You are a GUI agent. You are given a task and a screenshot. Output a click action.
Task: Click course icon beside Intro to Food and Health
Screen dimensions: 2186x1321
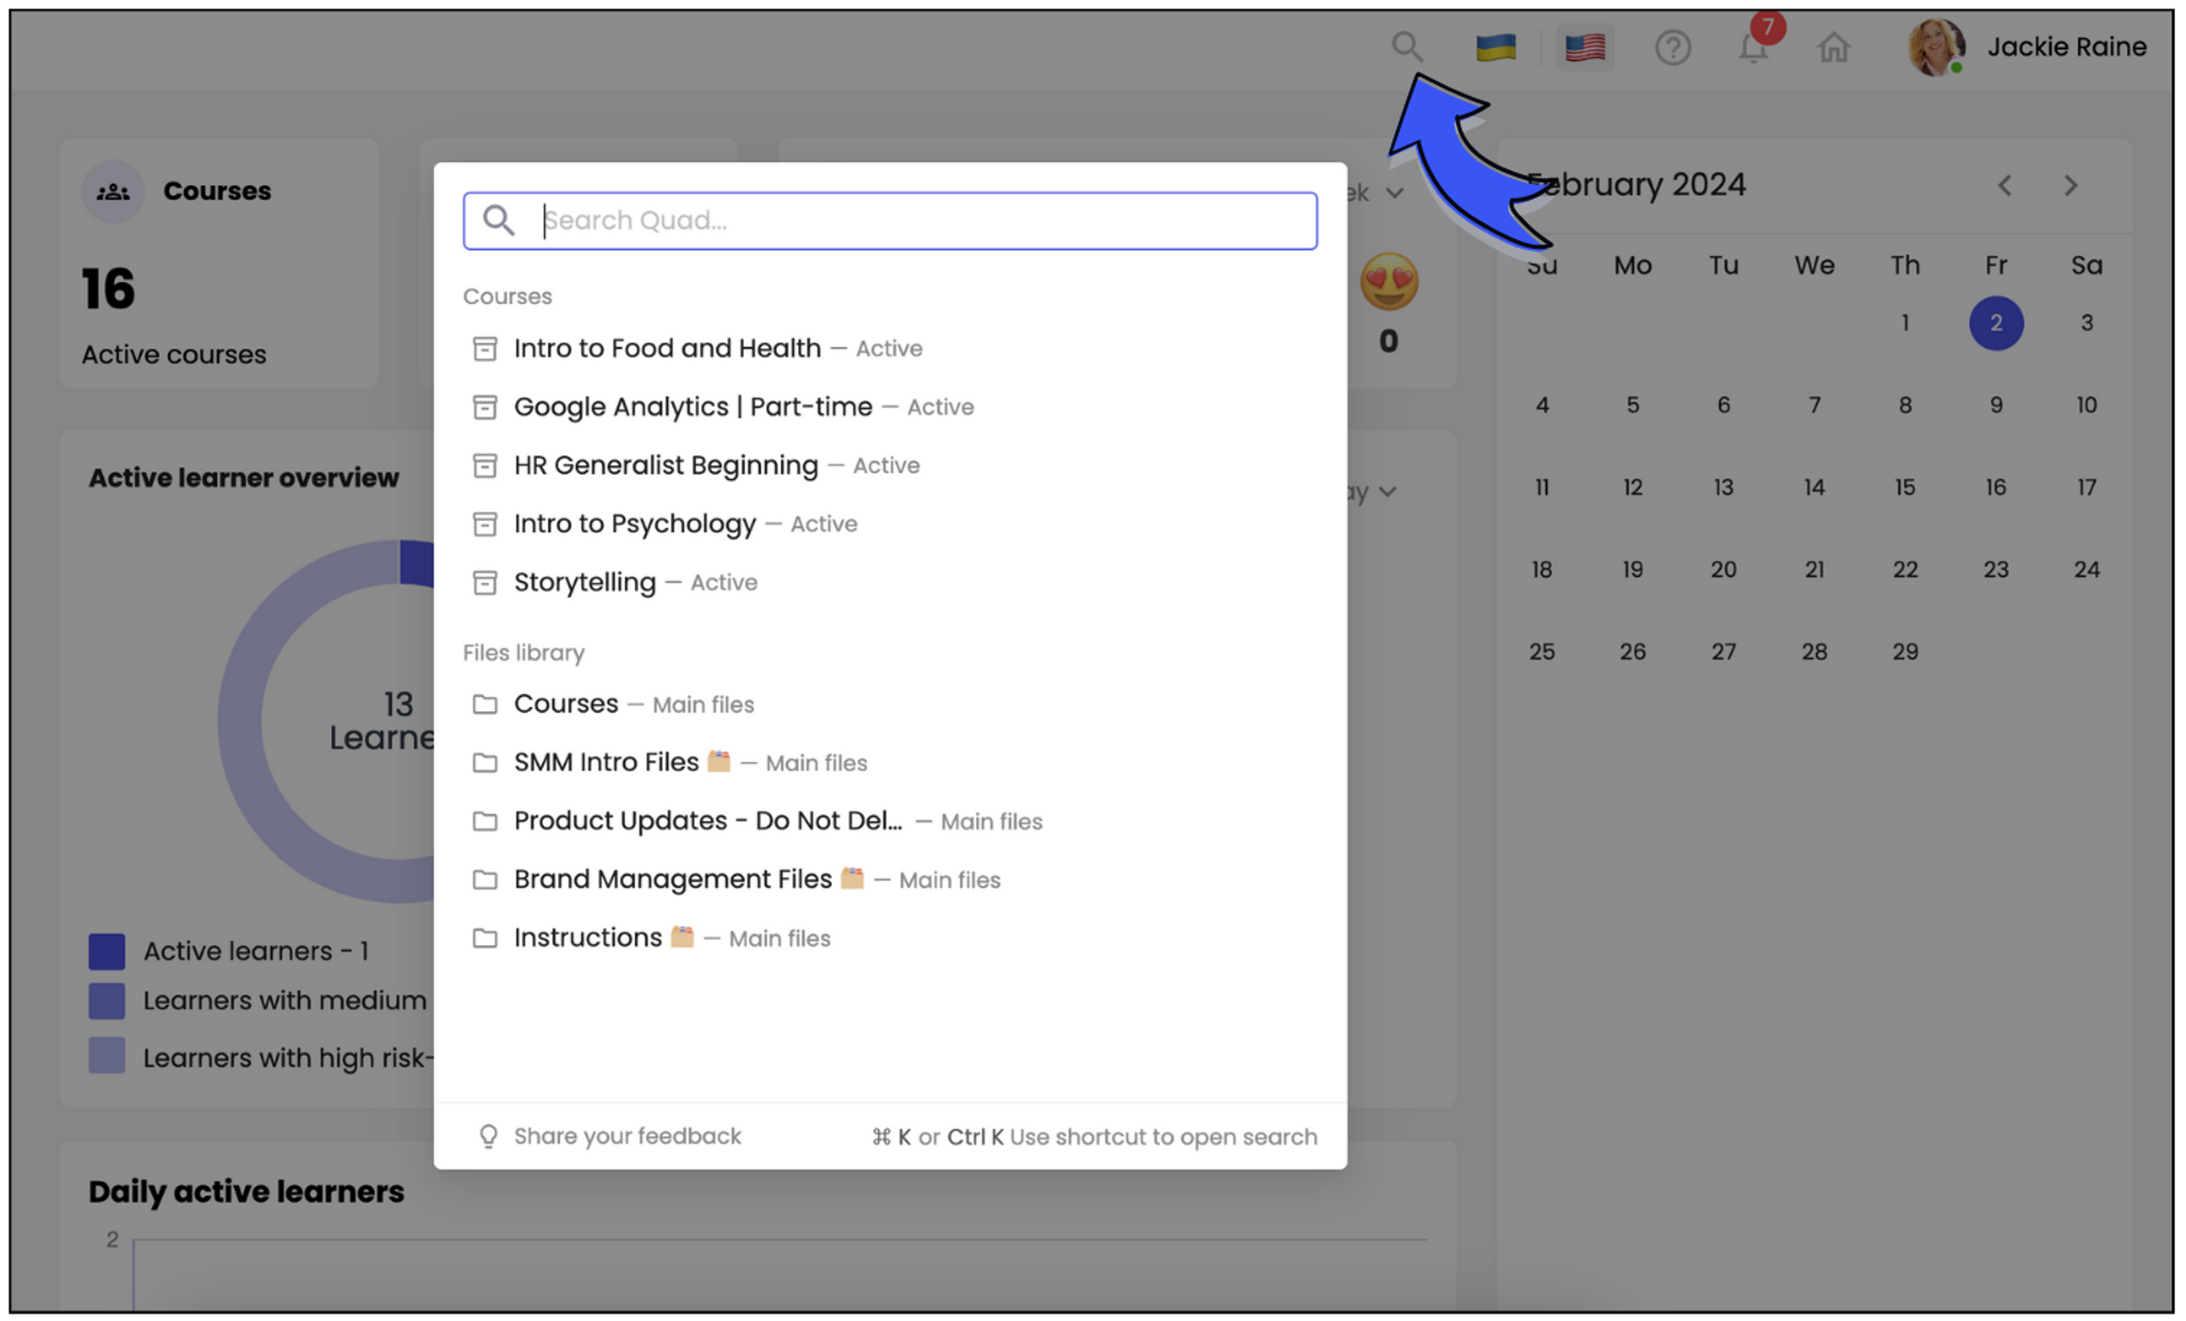pos(484,349)
